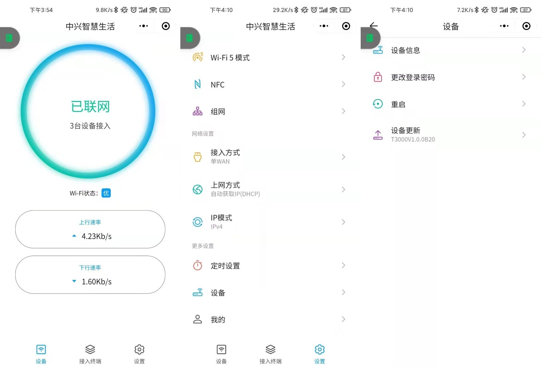Tap the 已联网 status ring

tap(88, 111)
